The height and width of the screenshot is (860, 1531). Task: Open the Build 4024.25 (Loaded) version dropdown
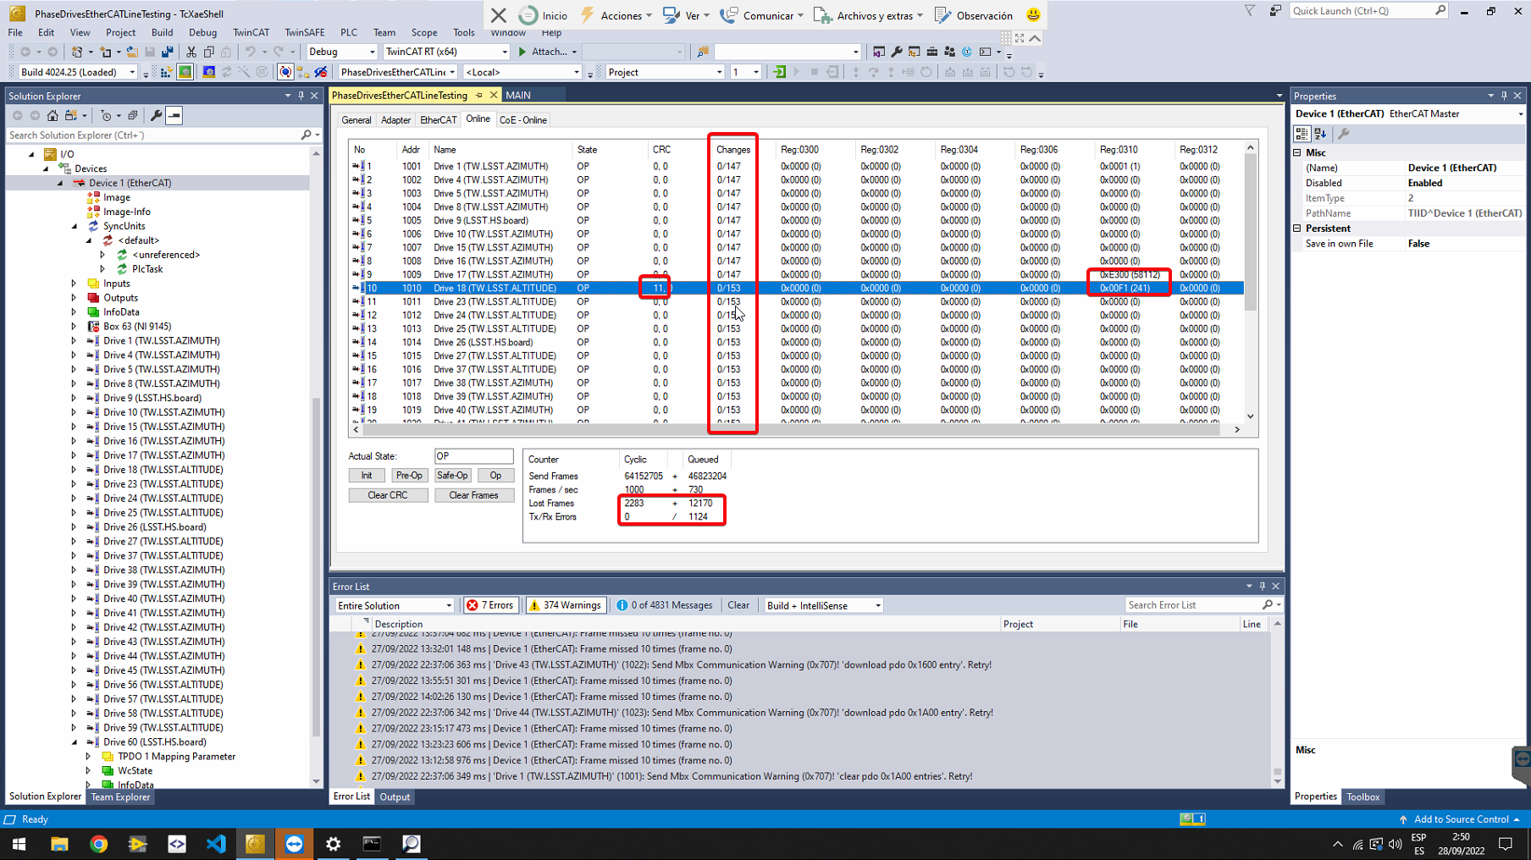tap(78, 72)
